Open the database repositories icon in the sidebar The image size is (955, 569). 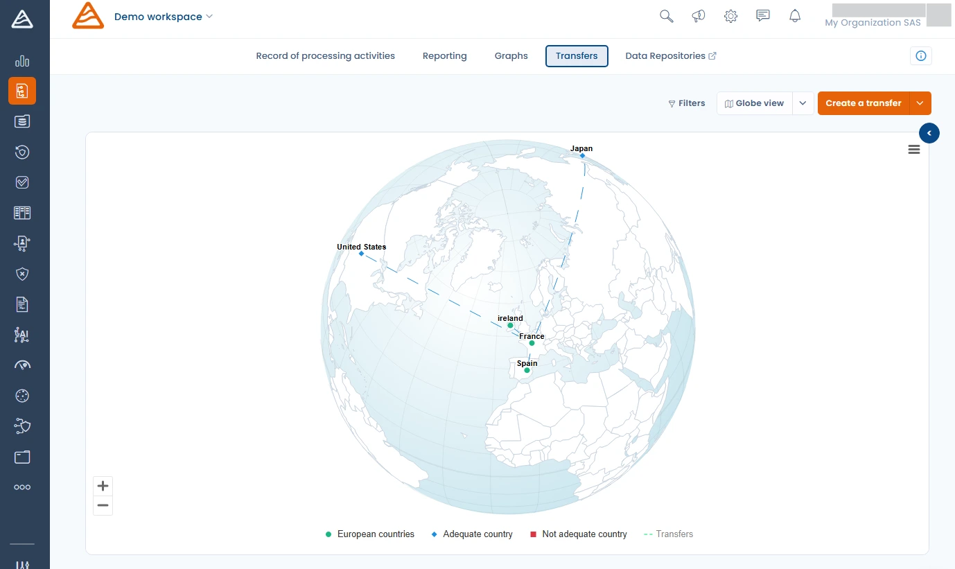[x=22, y=121]
